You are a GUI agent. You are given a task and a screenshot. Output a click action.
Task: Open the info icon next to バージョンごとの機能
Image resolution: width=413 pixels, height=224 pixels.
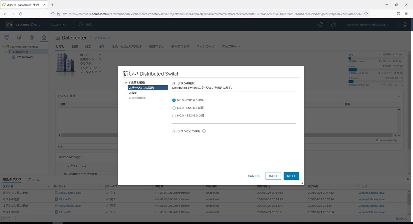point(204,131)
